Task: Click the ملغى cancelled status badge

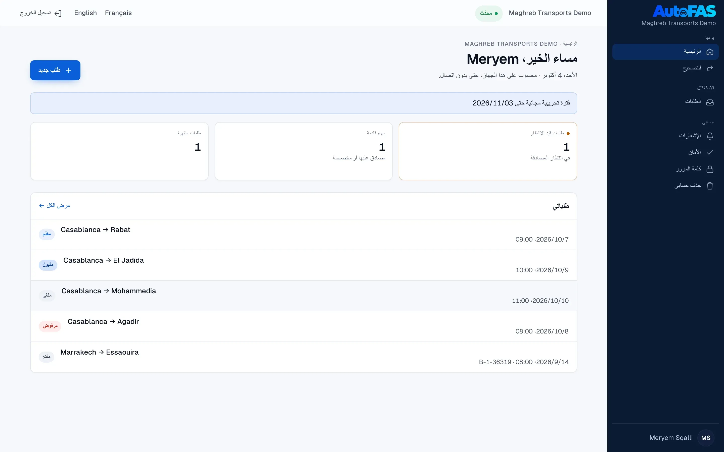Action: [x=47, y=295]
